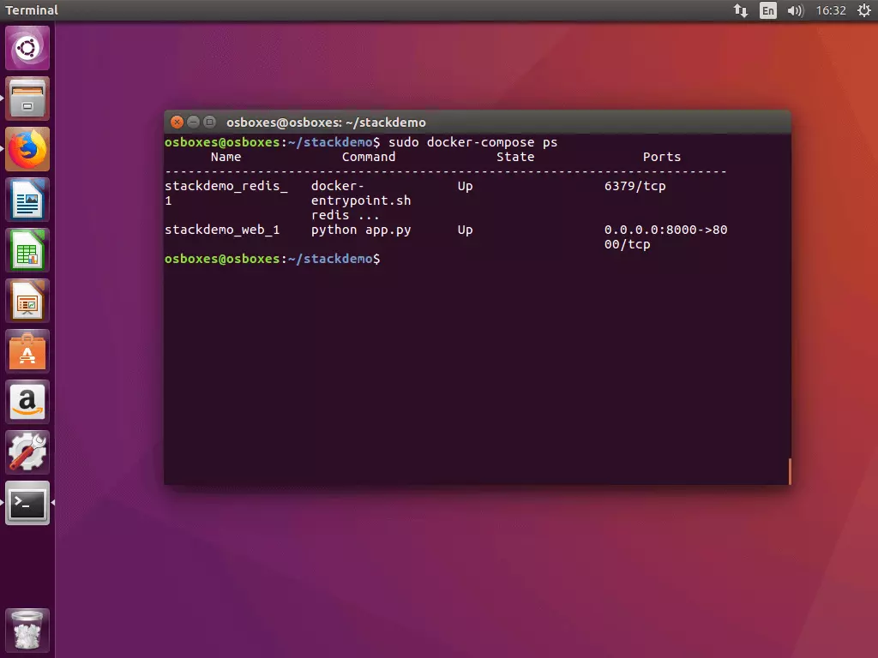Open the sound volume indicator
878x658 pixels.
tap(795, 10)
